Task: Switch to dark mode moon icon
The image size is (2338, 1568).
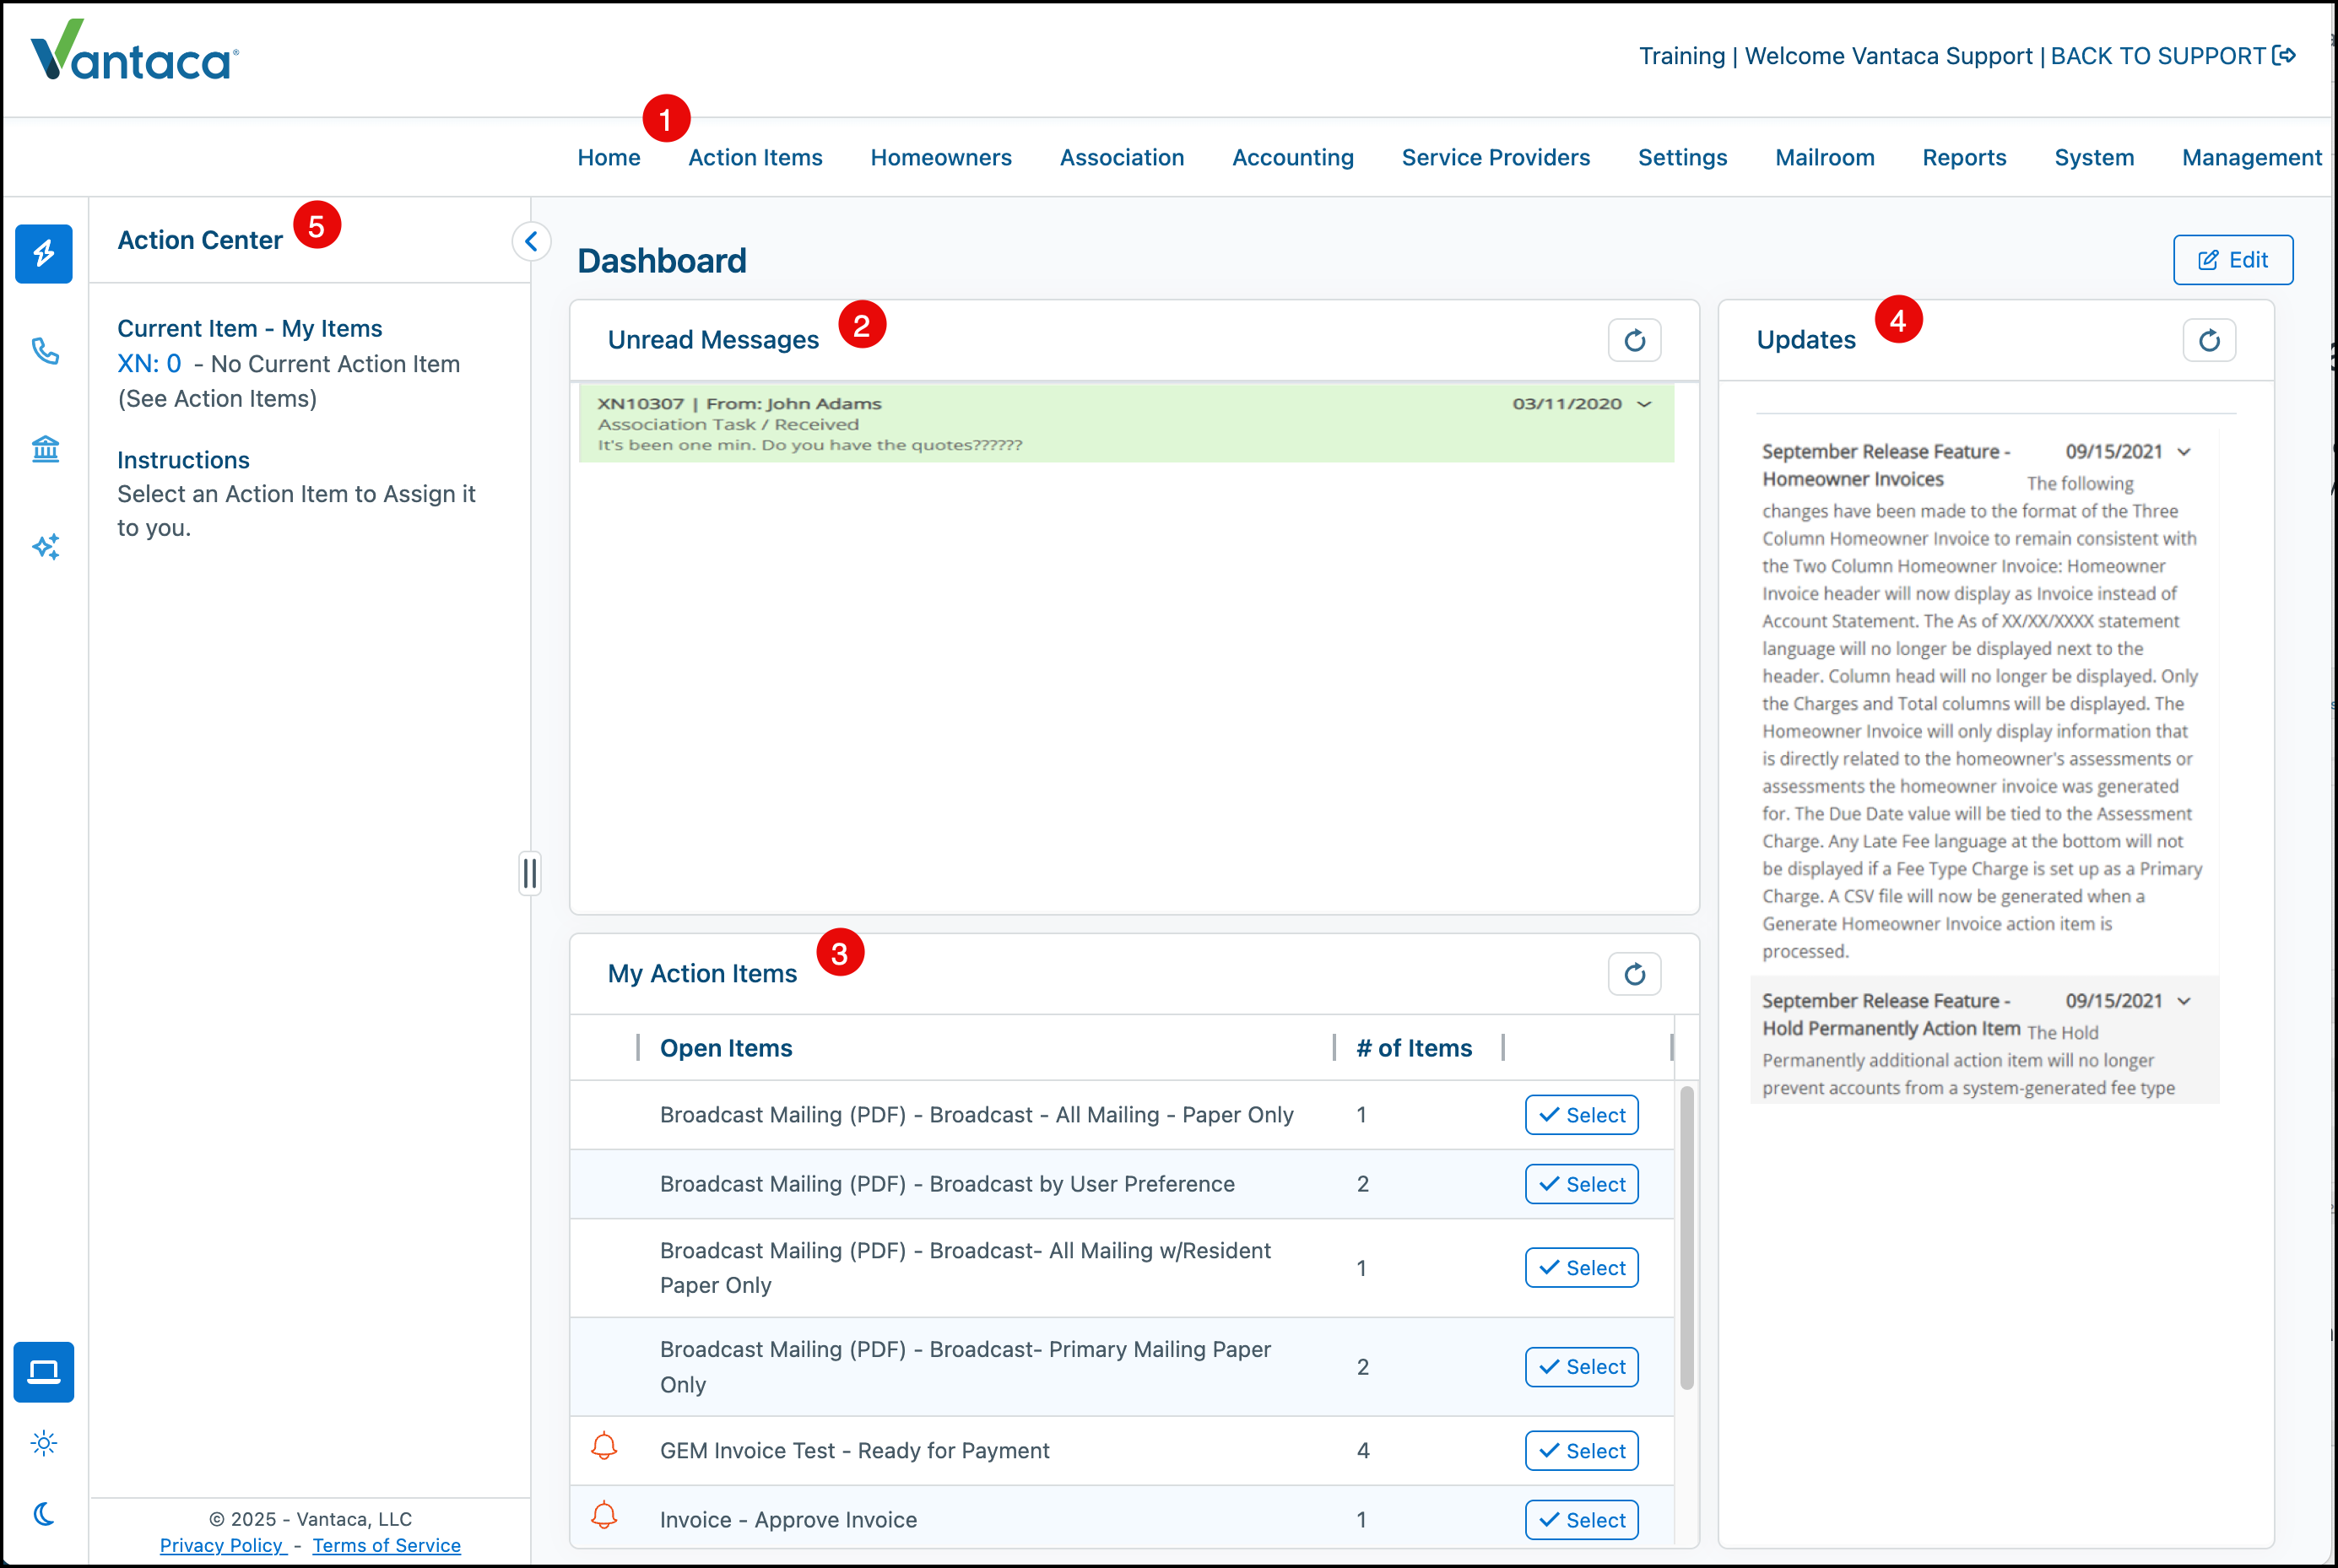Action: point(44,1514)
